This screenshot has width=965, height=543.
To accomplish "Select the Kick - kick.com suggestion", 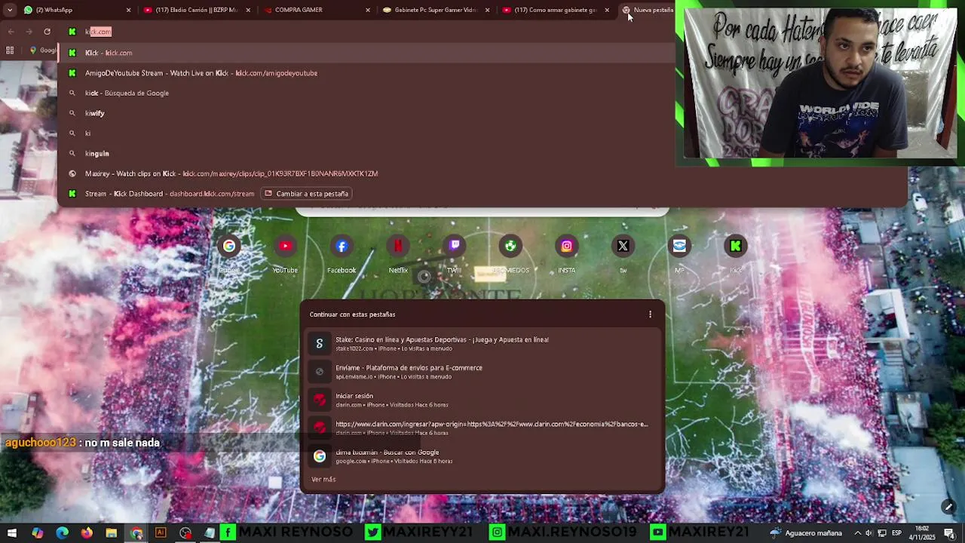I will (x=482, y=53).
